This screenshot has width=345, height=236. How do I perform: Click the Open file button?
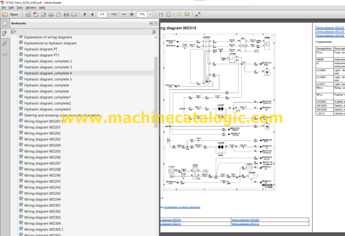pyautogui.click(x=10, y=14)
